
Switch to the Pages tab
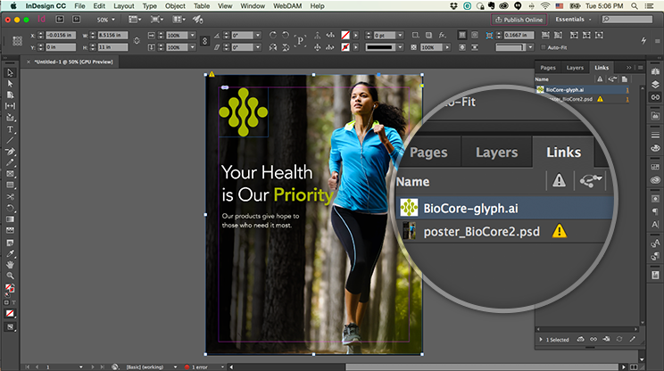coord(548,68)
